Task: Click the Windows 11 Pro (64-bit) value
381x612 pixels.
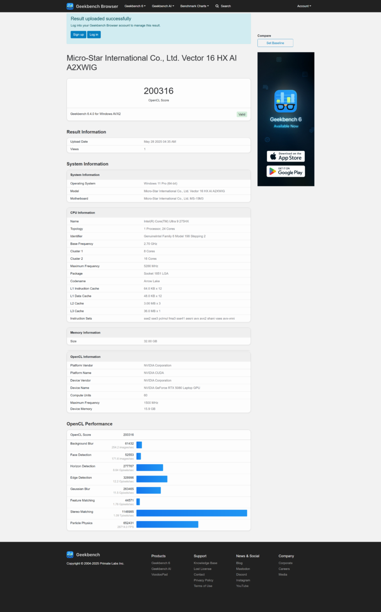Action: click(x=161, y=183)
